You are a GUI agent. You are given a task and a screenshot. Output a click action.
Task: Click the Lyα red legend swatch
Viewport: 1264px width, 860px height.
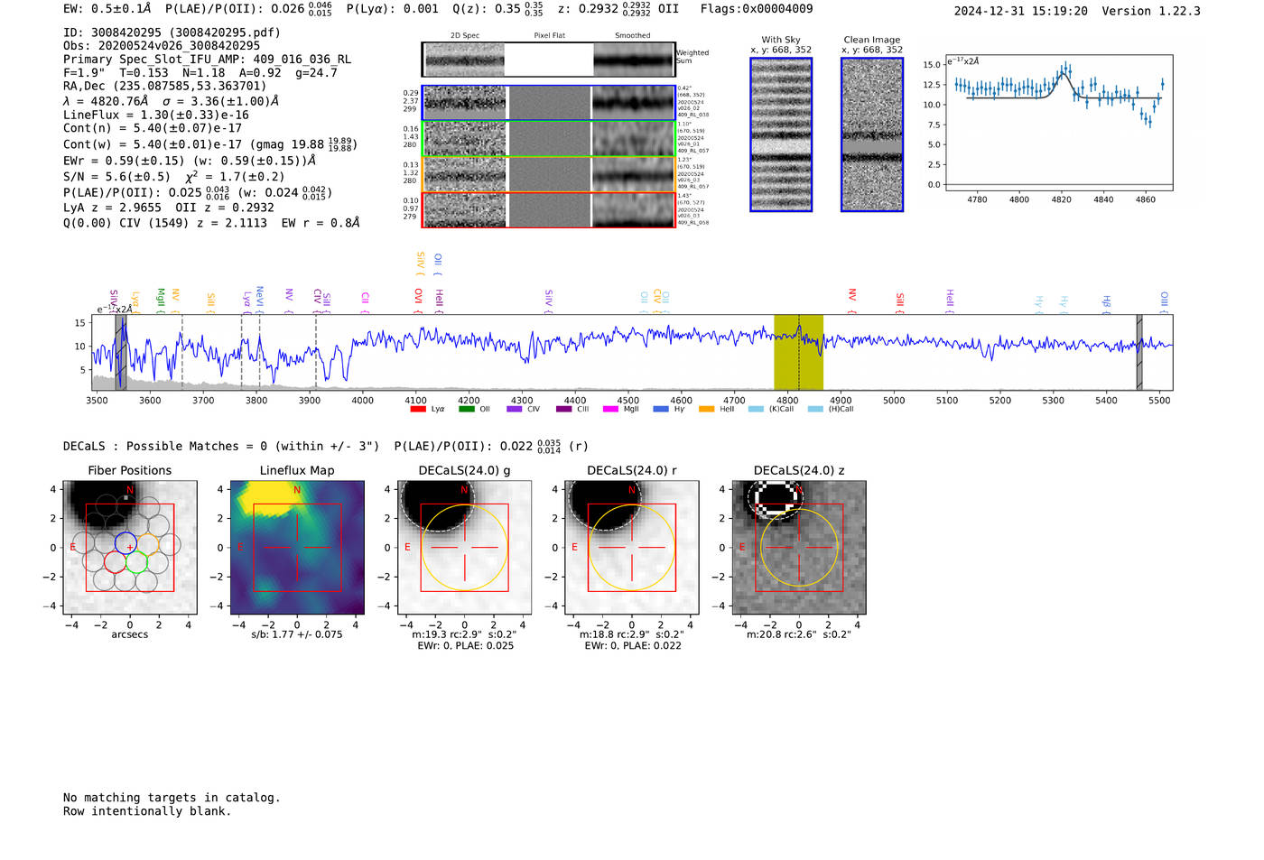[418, 409]
